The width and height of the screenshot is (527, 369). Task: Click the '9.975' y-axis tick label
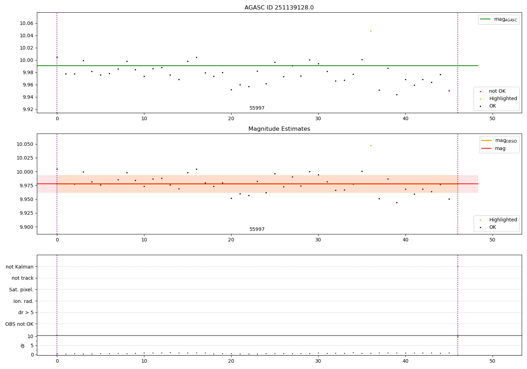coord(26,186)
